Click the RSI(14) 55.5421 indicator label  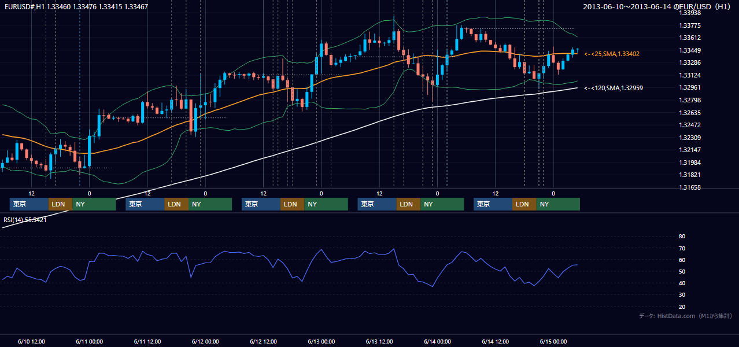click(x=25, y=220)
